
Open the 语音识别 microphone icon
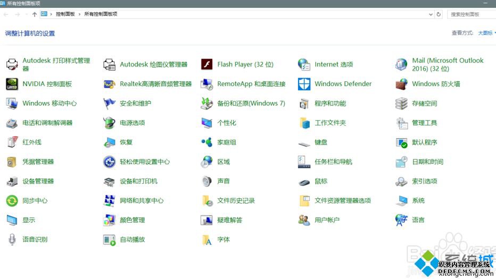(x=12, y=240)
